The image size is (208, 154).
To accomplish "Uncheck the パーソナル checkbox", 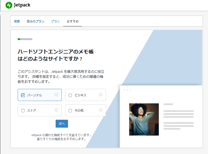I will 23,95.
